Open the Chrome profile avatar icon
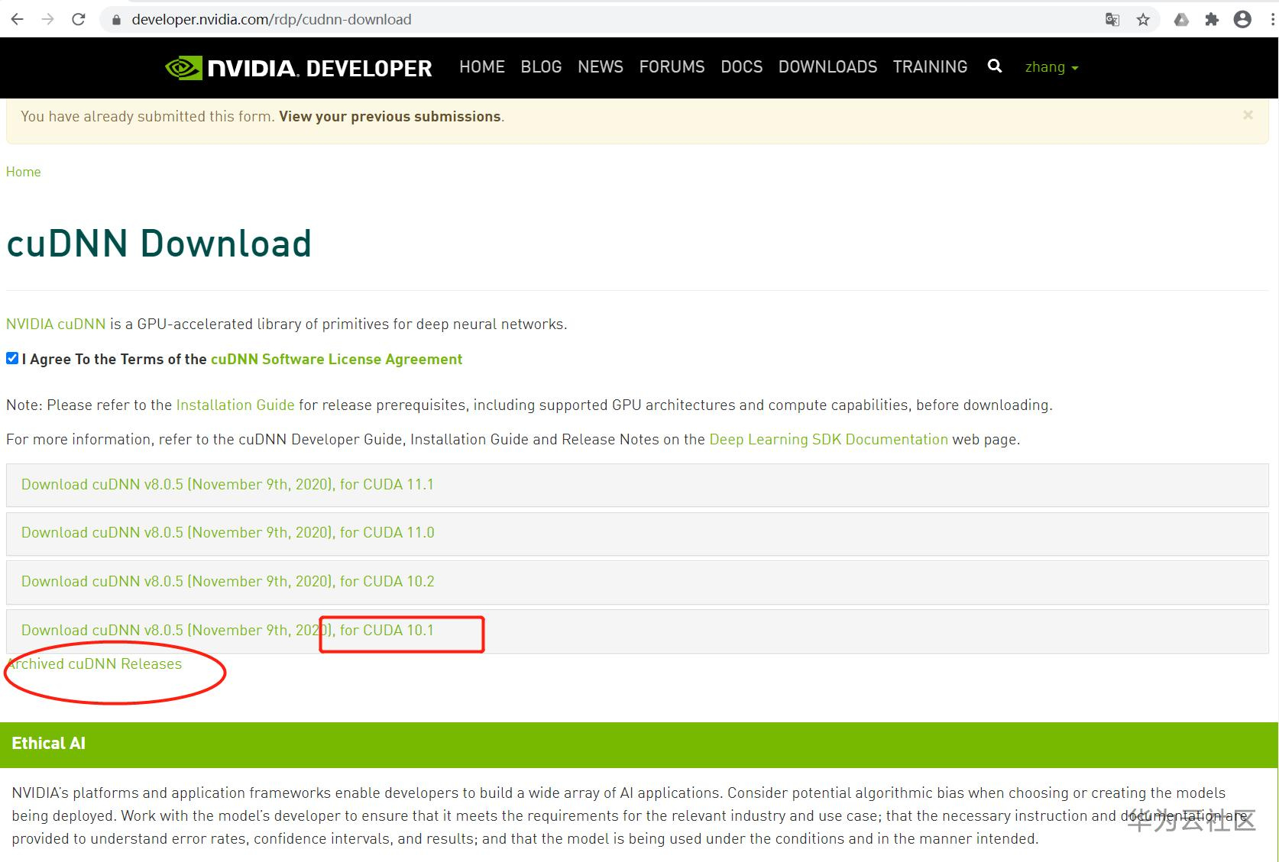The width and height of the screenshot is (1279, 862). pos(1242,20)
